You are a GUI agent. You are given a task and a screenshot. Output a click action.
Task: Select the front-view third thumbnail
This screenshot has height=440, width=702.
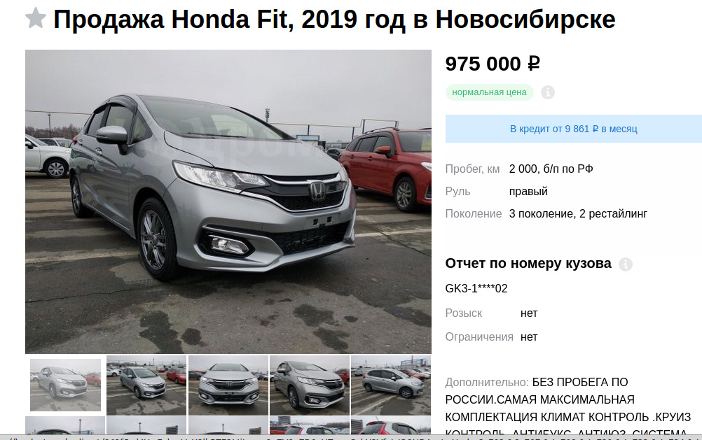pyautogui.click(x=228, y=385)
